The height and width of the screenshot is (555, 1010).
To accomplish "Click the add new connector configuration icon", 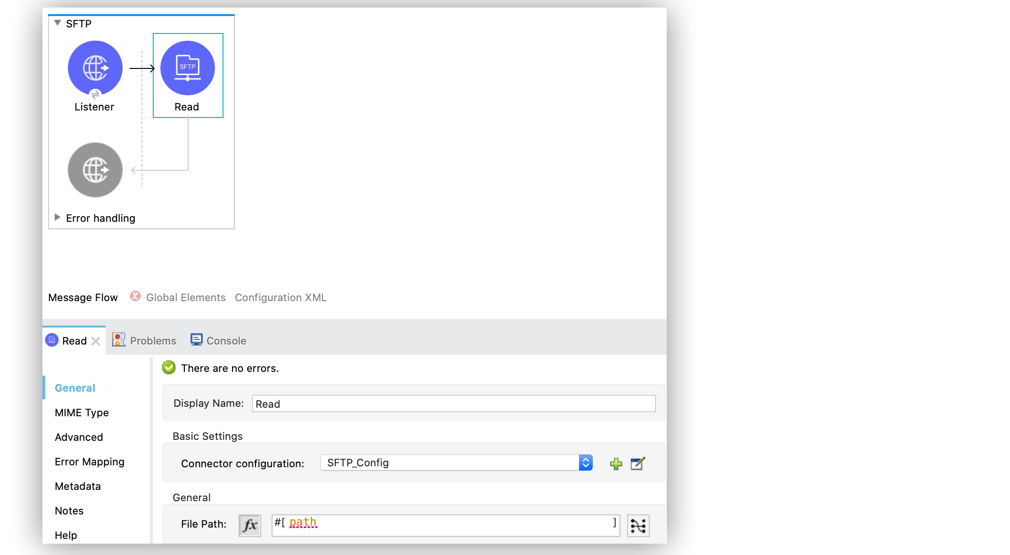I will click(616, 463).
